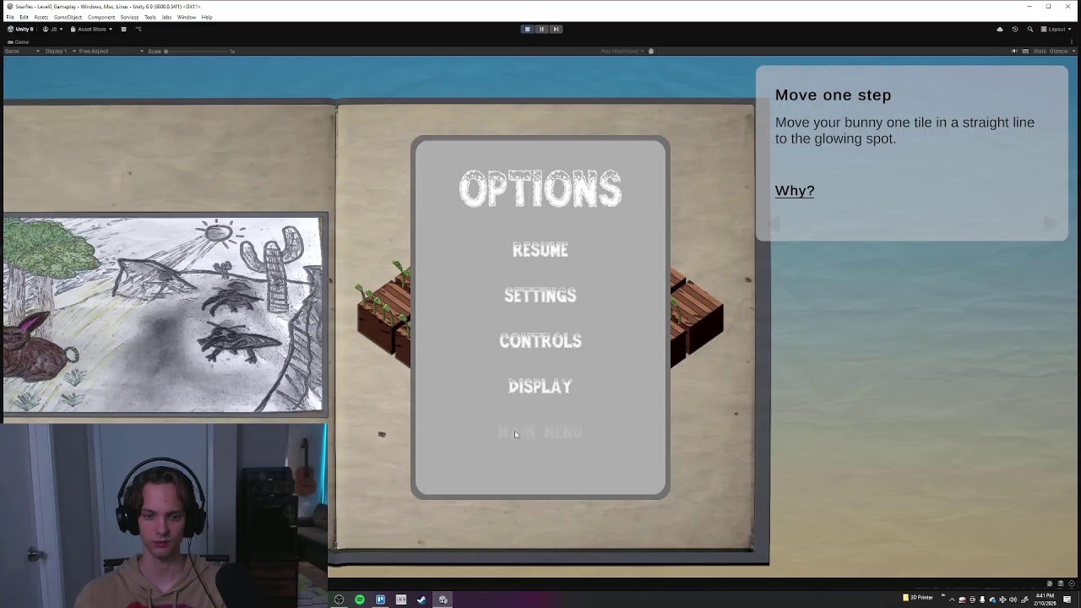Open the cache server icon in status bar
Viewport: 1081px width, 608px height.
click(1061, 584)
